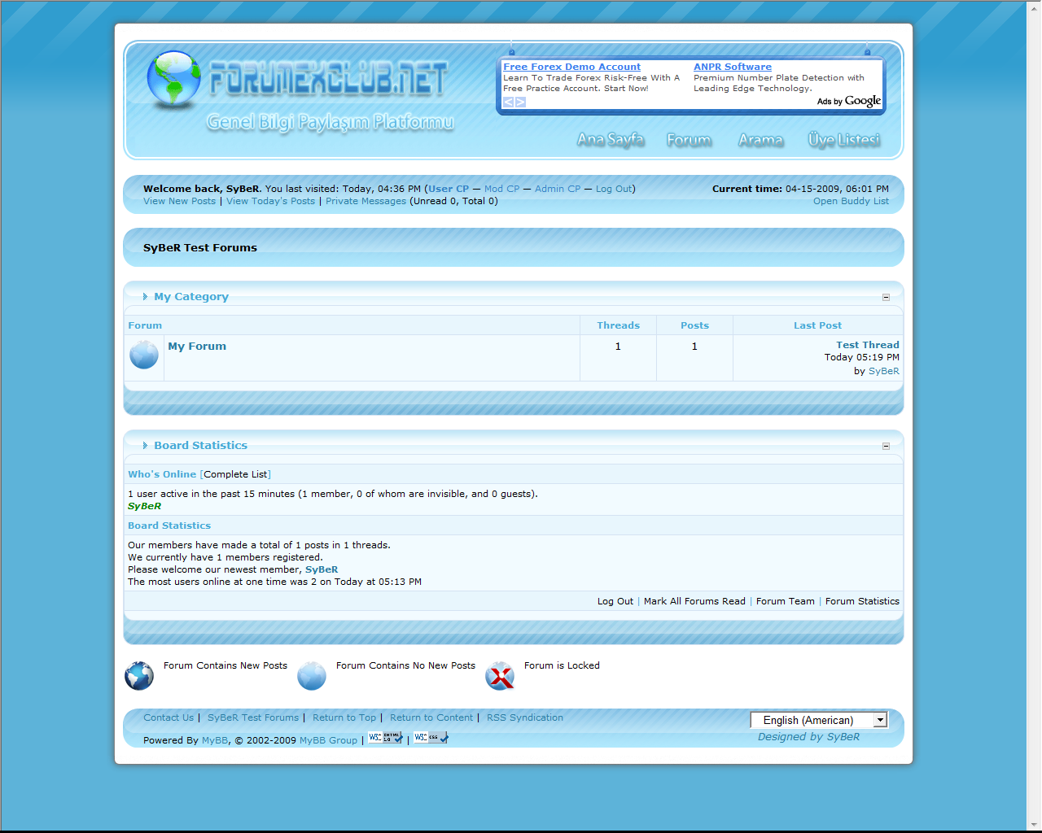Open the W3C CSS validation badge

431,738
